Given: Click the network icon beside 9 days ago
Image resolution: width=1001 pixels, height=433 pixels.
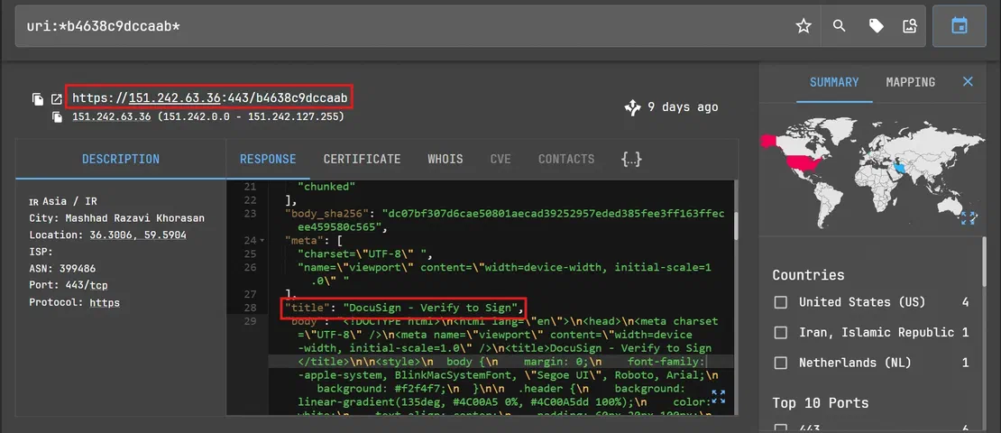Looking at the screenshot, I should [632, 107].
